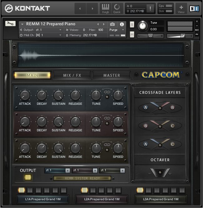Toggle the Solo S button

click(x=132, y=25)
